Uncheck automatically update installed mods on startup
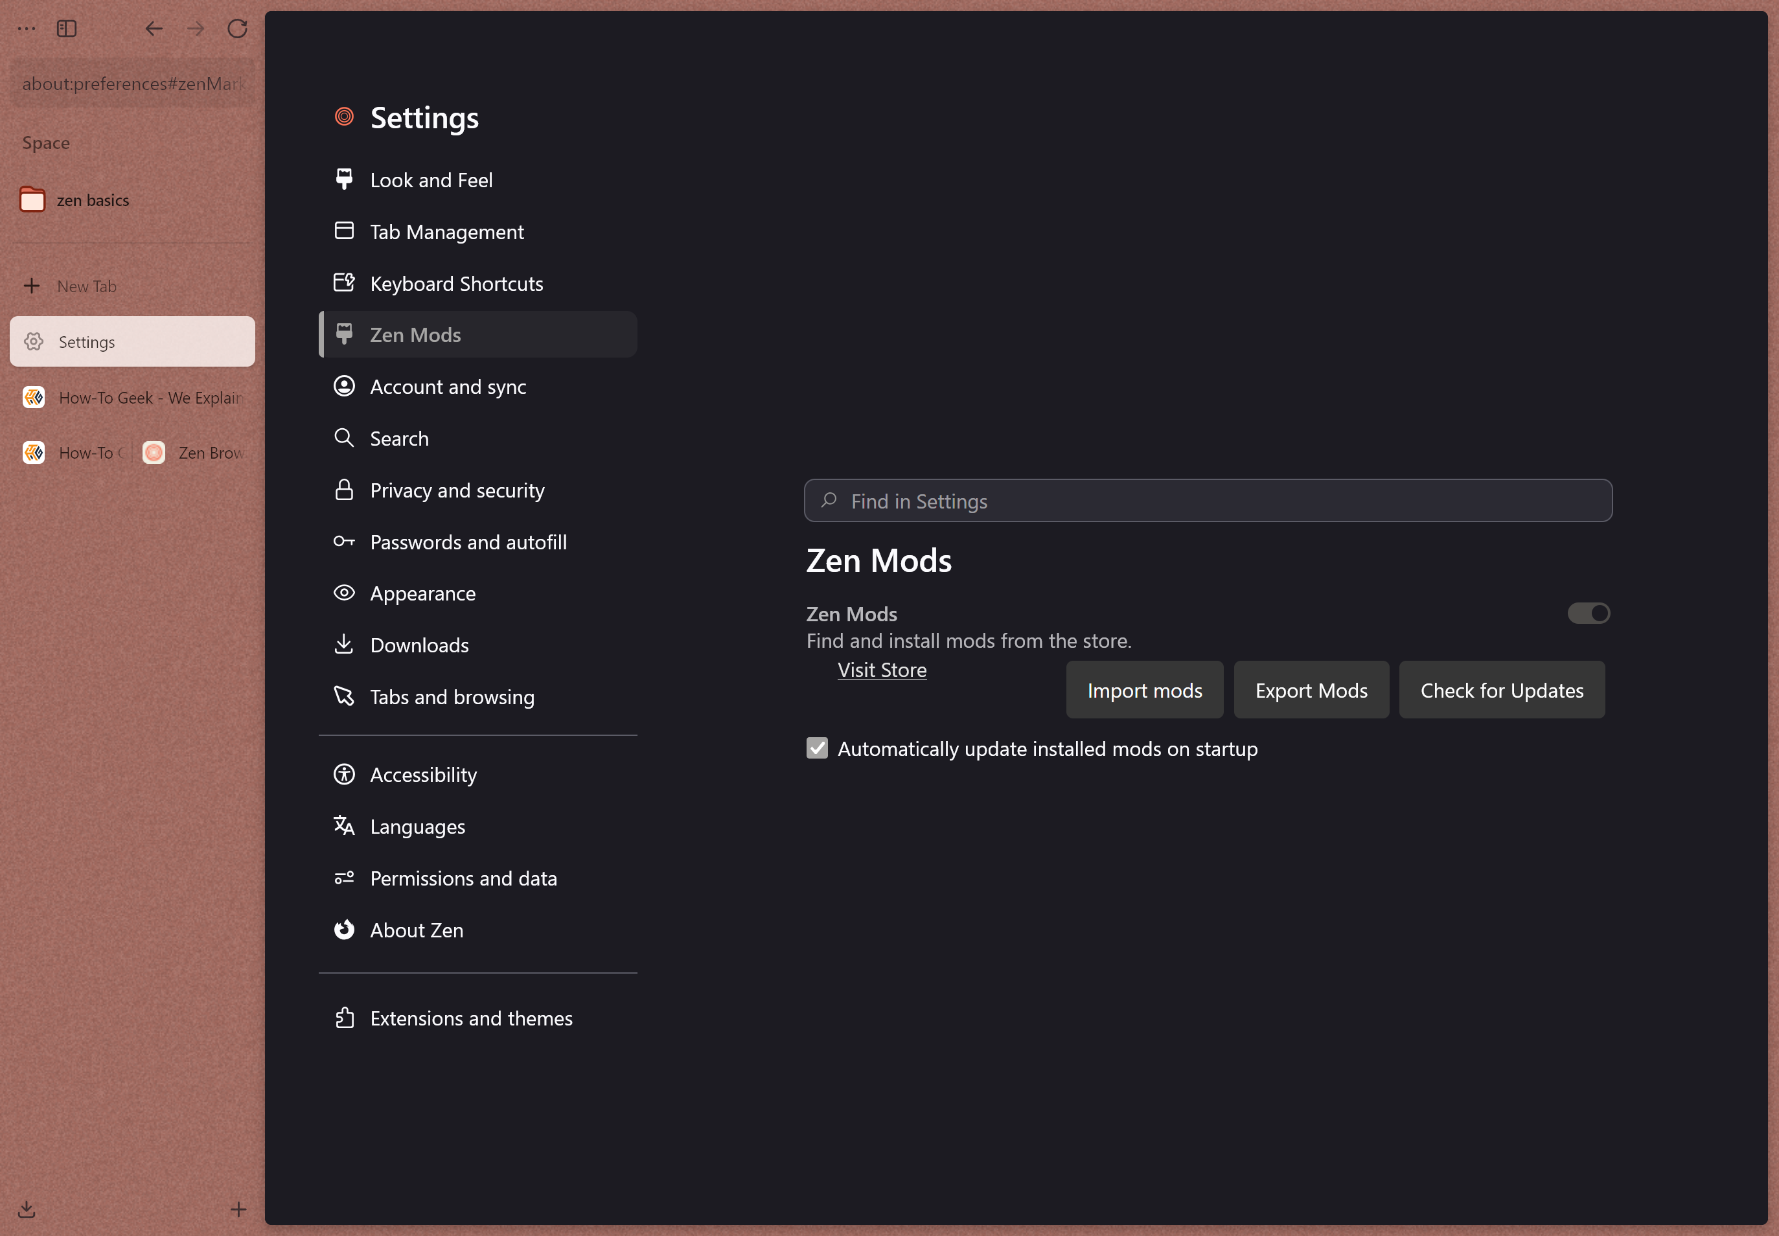 point(817,748)
